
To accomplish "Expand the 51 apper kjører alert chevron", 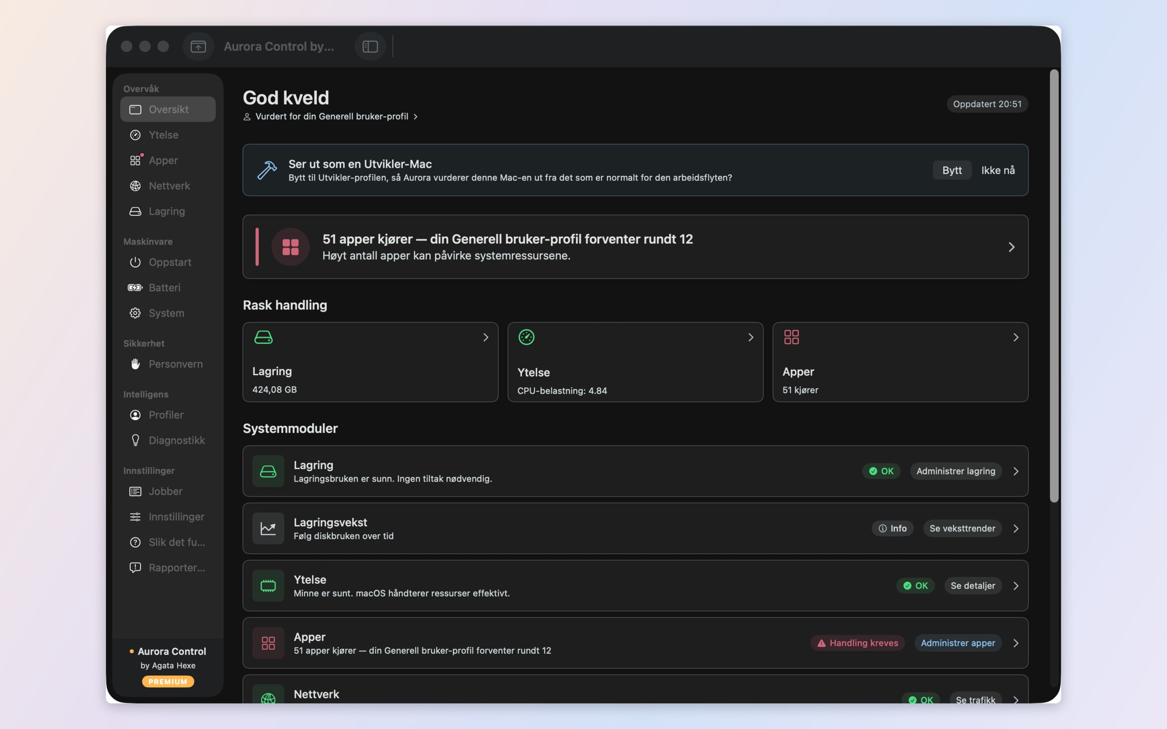I will point(1011,247).
